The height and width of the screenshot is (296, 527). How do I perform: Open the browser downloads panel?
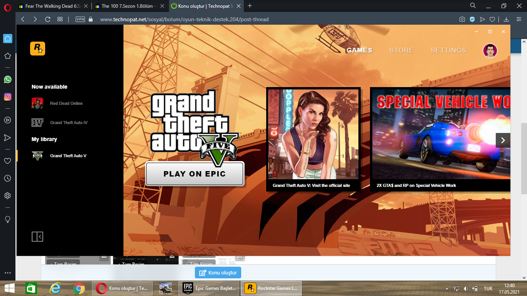pyautogui.click(x=507, y=19)
